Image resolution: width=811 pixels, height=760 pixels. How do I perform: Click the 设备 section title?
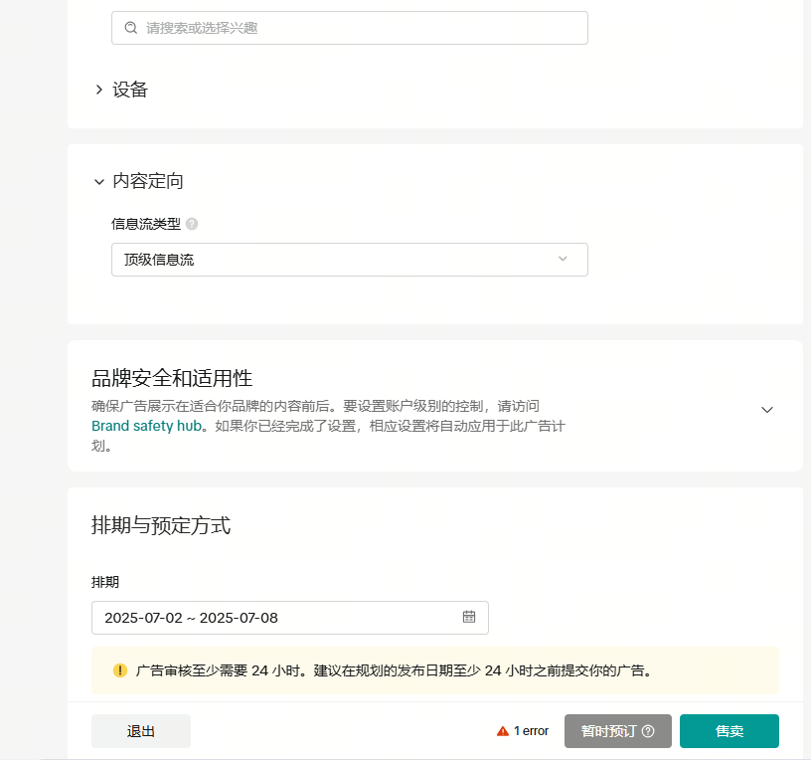130,90
